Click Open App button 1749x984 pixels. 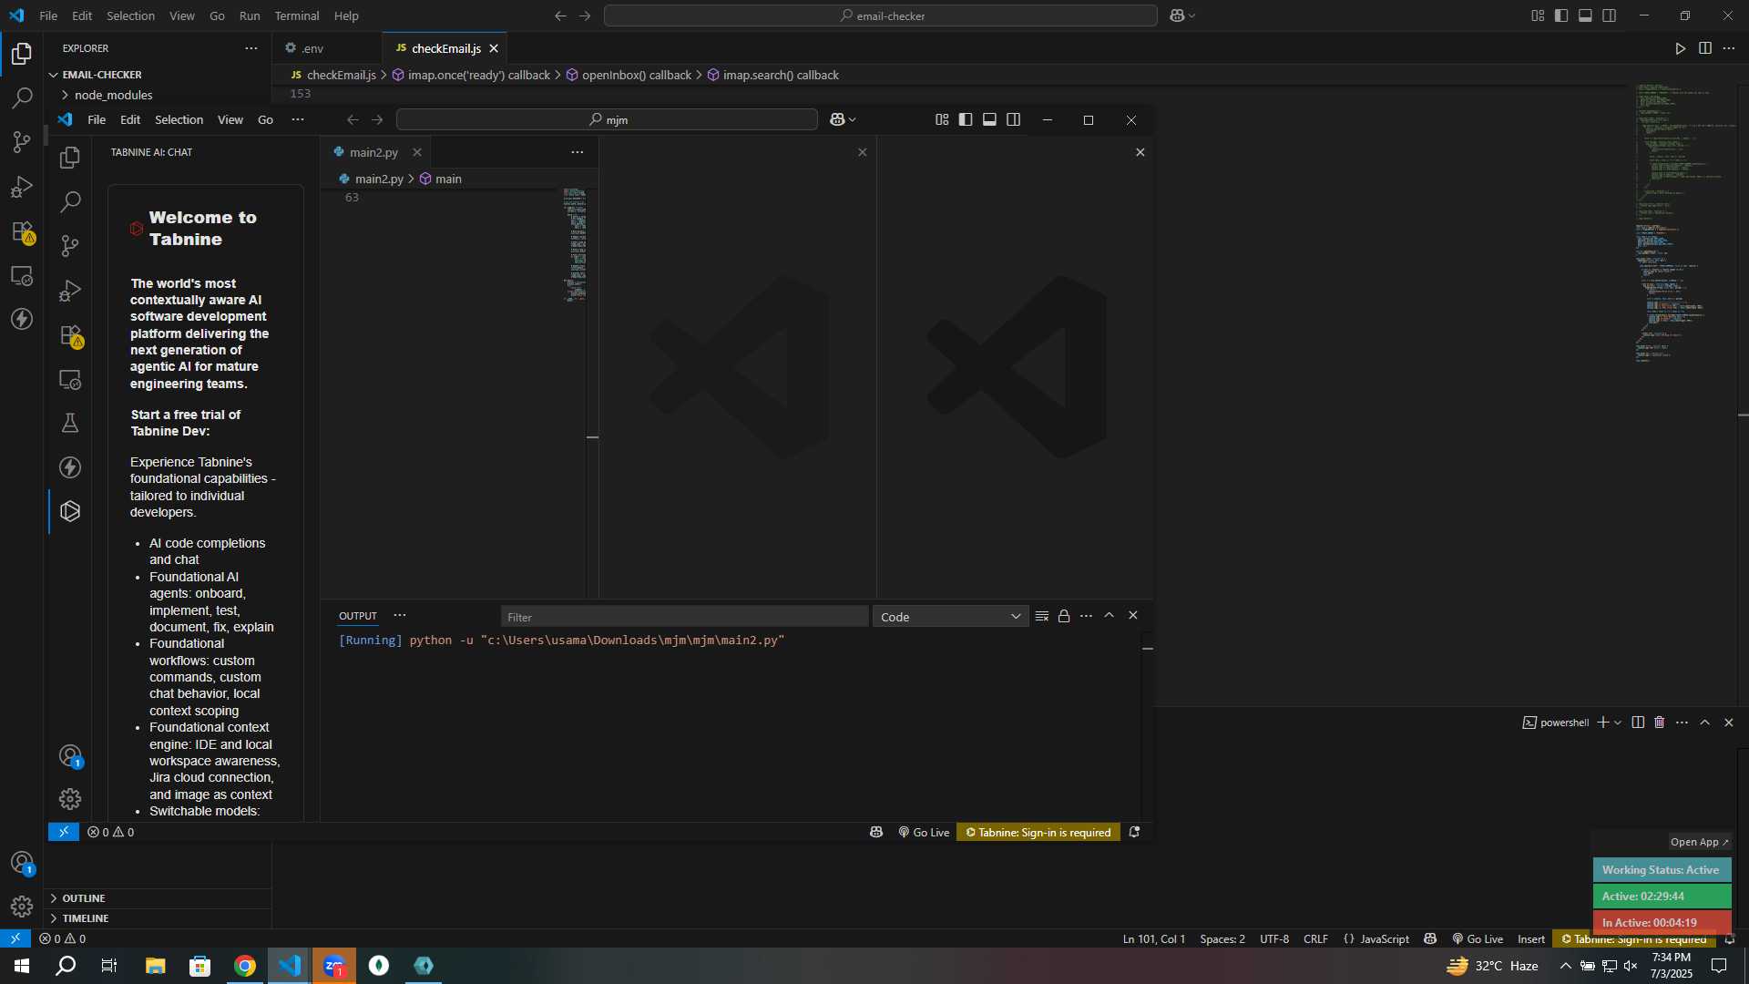tap(1700, 842)
